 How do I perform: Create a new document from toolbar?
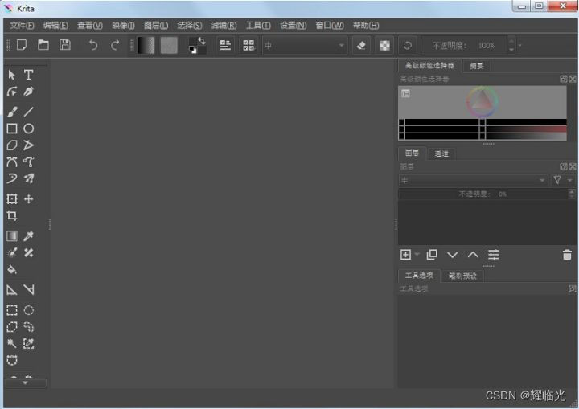pos(22,45)
